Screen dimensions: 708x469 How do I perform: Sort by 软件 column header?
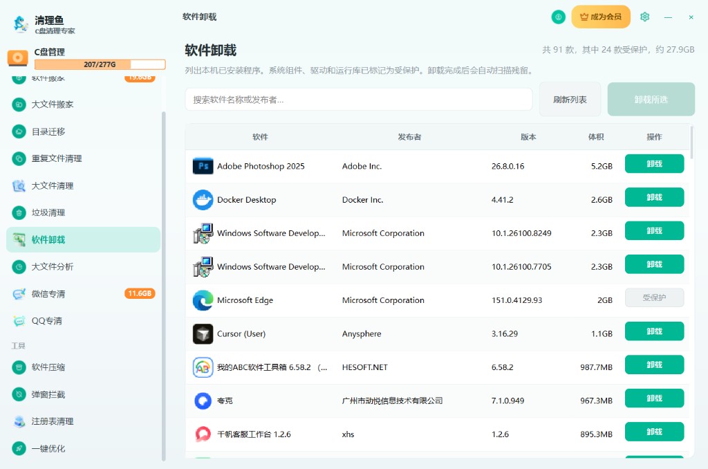pos(260,137)
